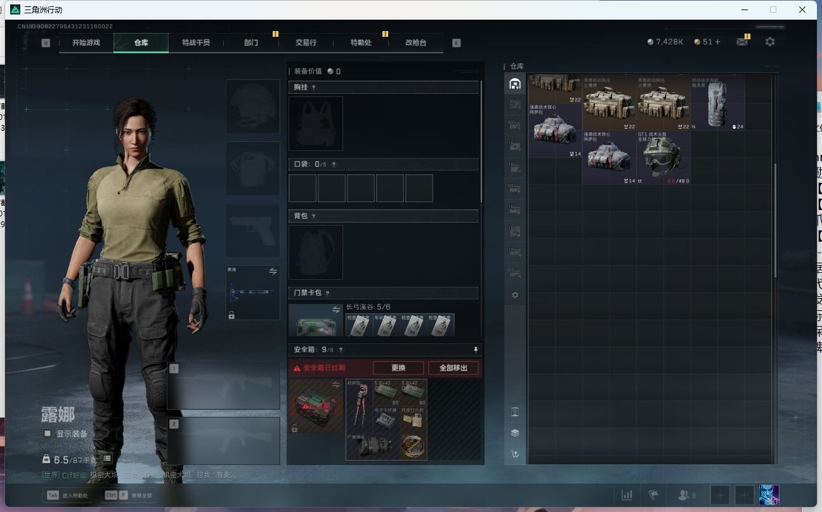Open the mail inbox envelope icon

tap(741, 42)
